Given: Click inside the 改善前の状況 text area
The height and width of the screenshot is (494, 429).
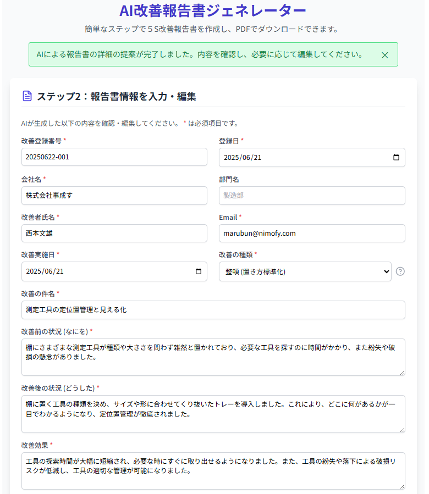Looking at the screenshot, I should coord(213,357).
